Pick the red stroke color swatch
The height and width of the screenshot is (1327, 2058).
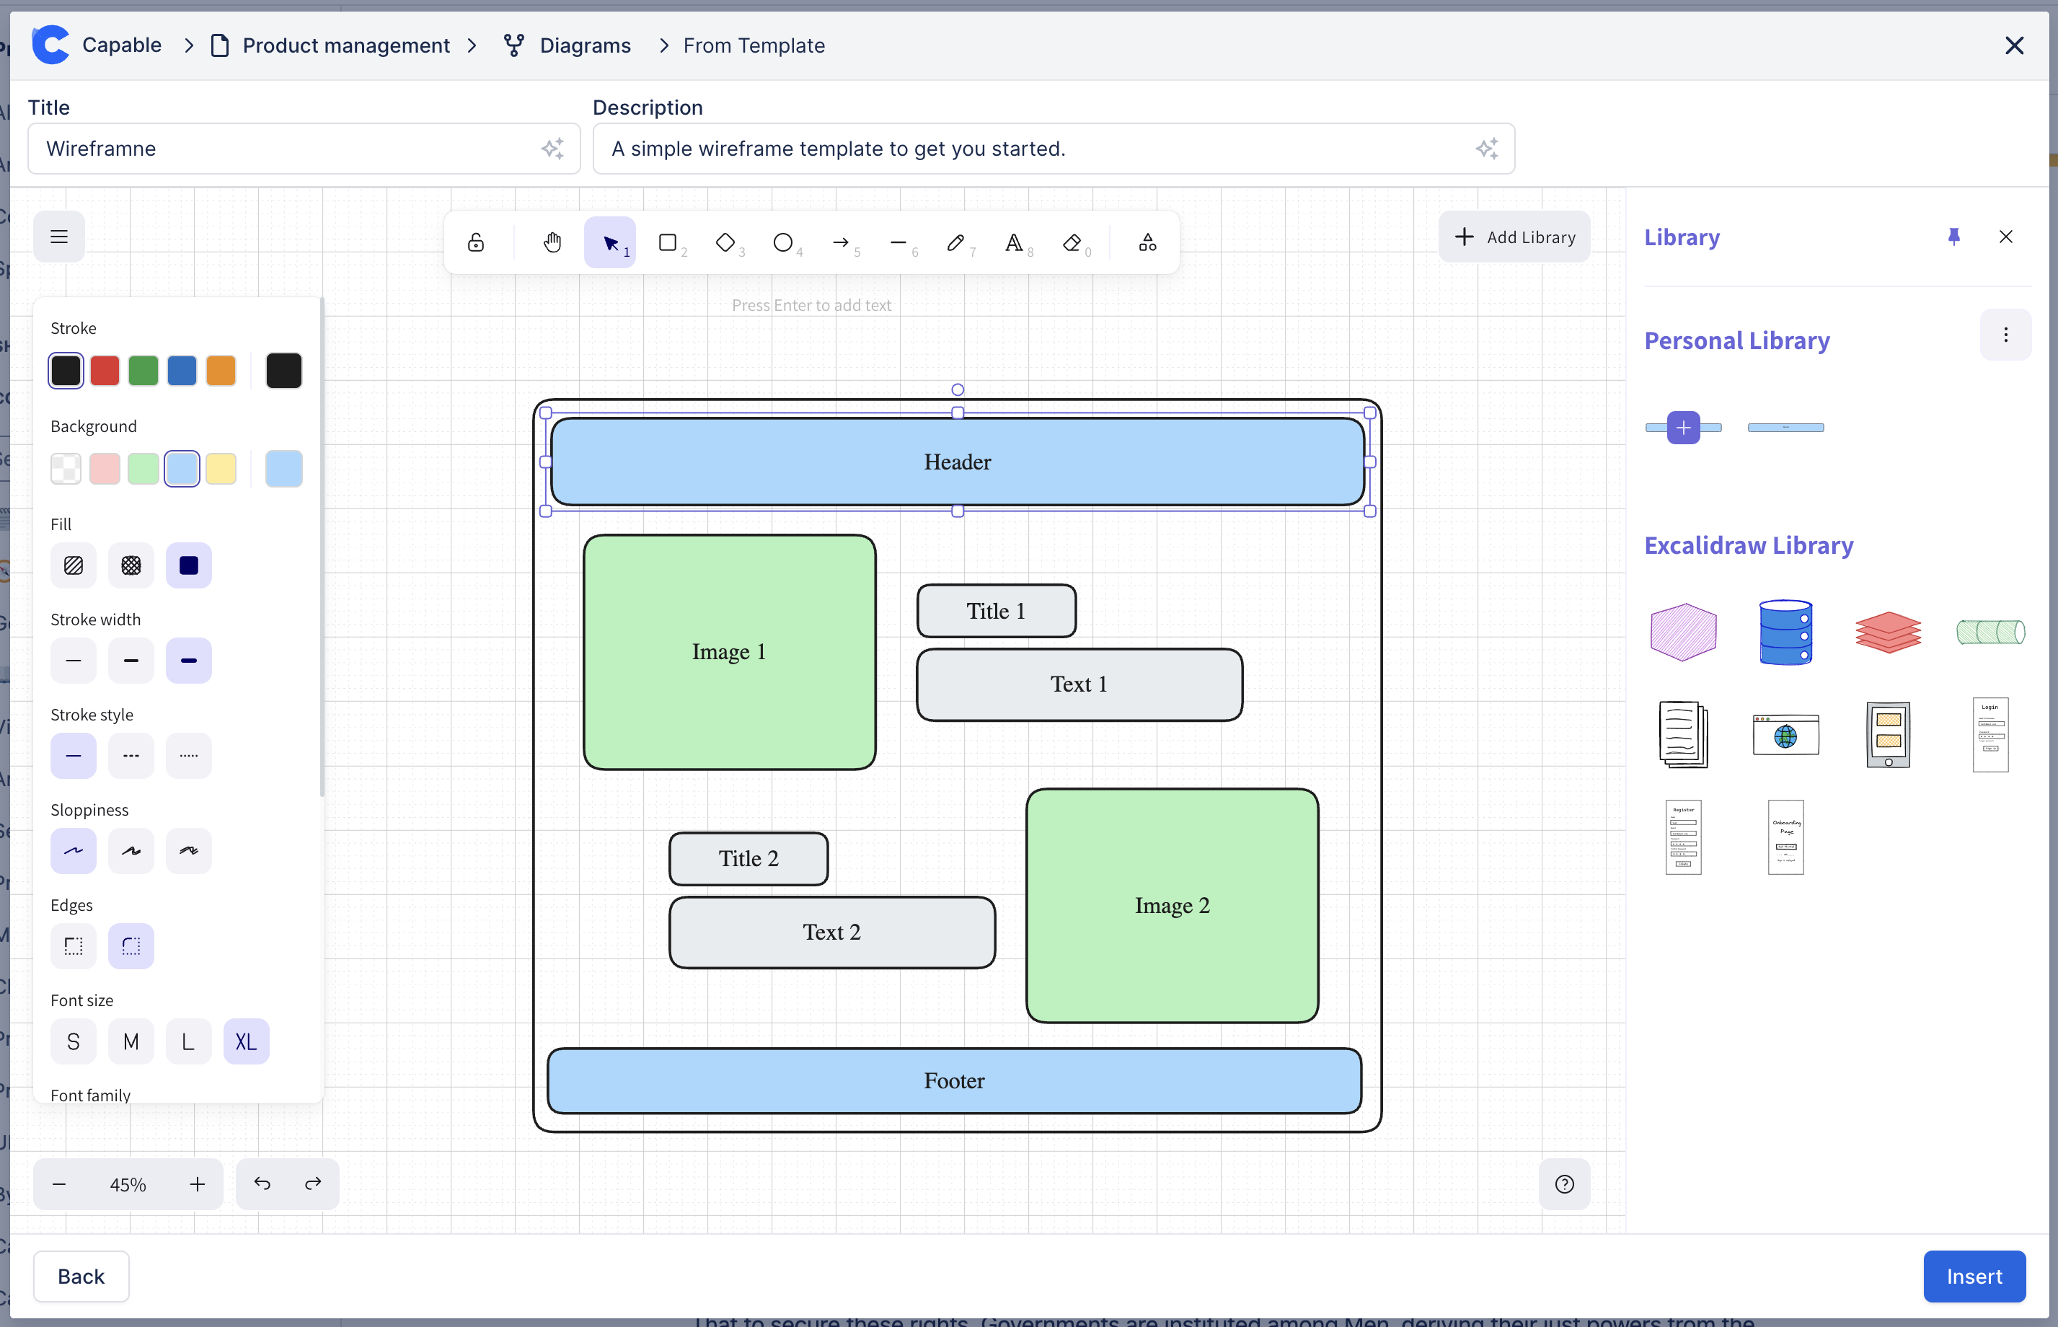tap(105, 371)
